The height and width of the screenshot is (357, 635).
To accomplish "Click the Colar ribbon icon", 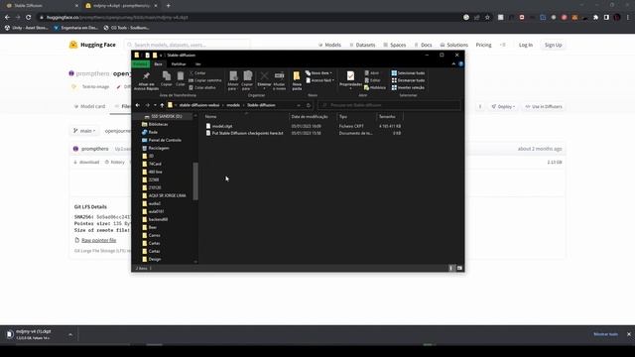I will click(181, 76).
